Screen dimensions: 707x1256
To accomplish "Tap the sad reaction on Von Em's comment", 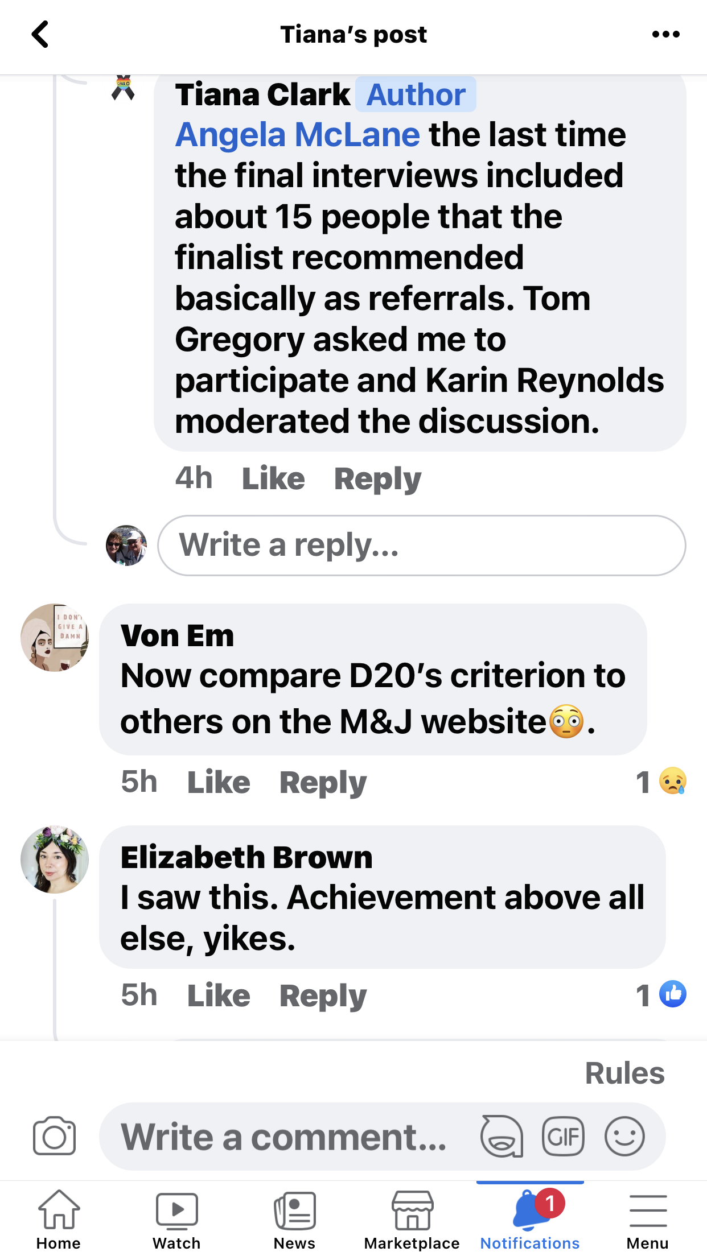I will click(672, 781).
